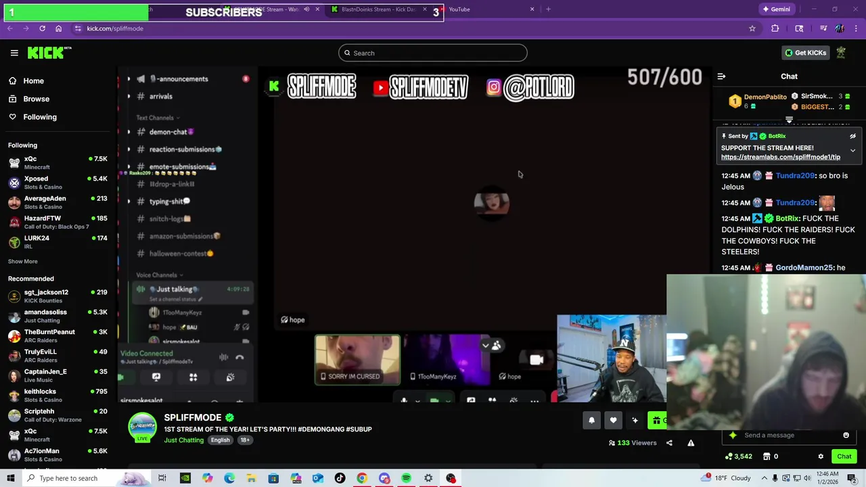
Task: Open Scriptehh recommended channel
Action: pos(58,415)
